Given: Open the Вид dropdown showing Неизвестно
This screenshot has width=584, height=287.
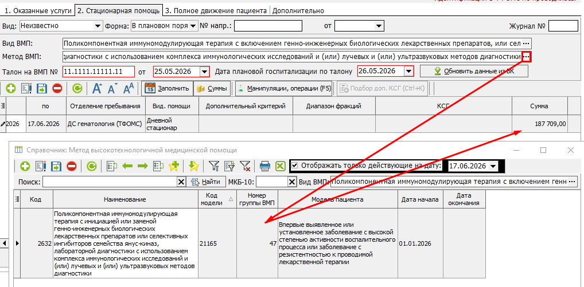Looking at the screenshot, I should click(98, 26).
